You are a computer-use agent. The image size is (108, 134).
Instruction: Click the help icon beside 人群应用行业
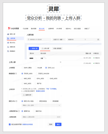click(x=19, y=111)
